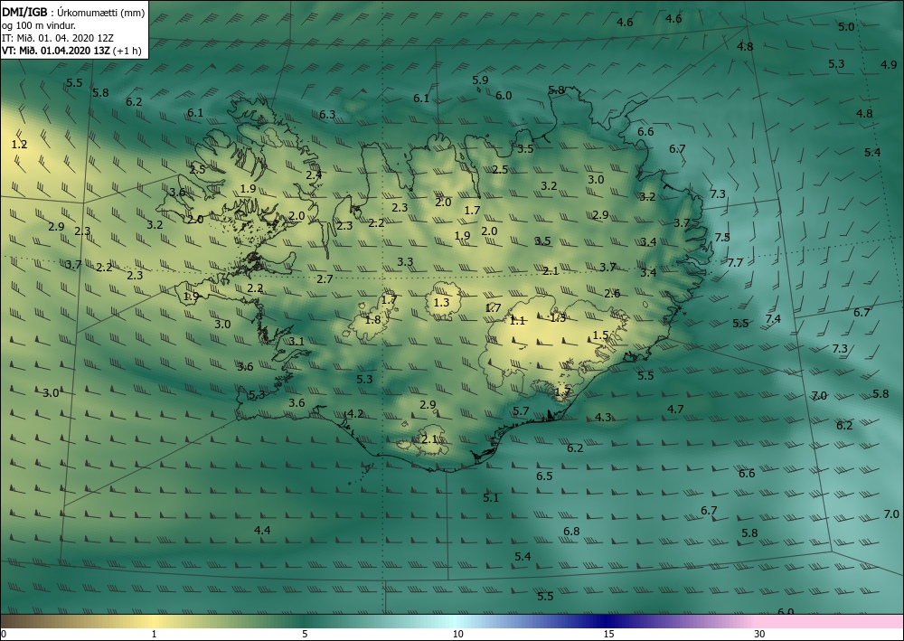This screenshot has width=904, height=641.
Task: Select the 5.0 value on the map
Action: tap(846, 26)
